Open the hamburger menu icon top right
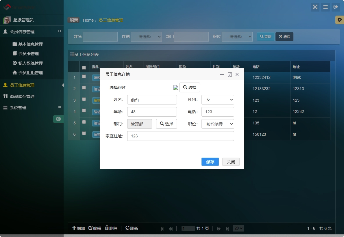This screenshot has height=237, width=344. [x=325, y=7]
